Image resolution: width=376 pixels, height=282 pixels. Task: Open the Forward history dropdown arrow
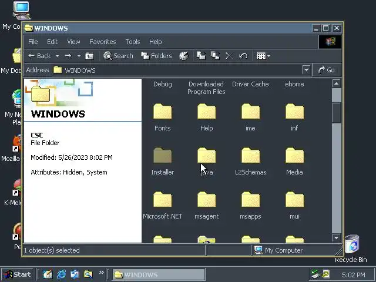(x=79, y=56)
